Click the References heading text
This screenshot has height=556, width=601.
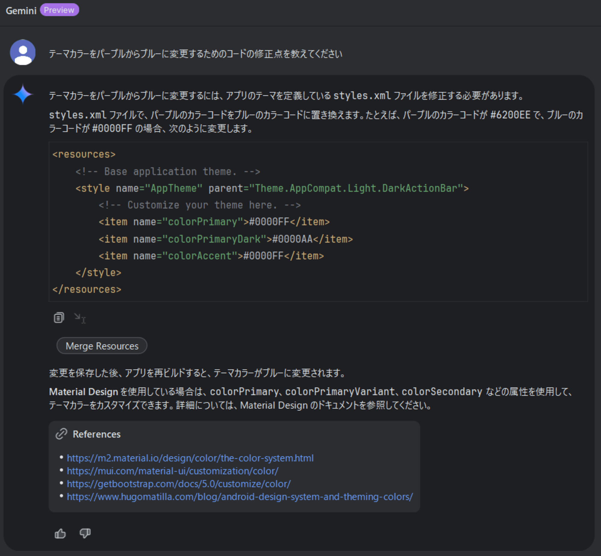click(96, 434)
